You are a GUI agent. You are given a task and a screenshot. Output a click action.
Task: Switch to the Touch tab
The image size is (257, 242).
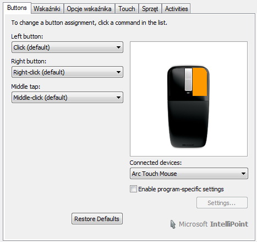click(x=127, y=9)
